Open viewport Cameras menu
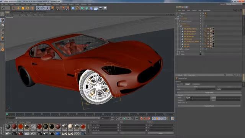This screenshot has height=138, width=245. pos(16,15)
